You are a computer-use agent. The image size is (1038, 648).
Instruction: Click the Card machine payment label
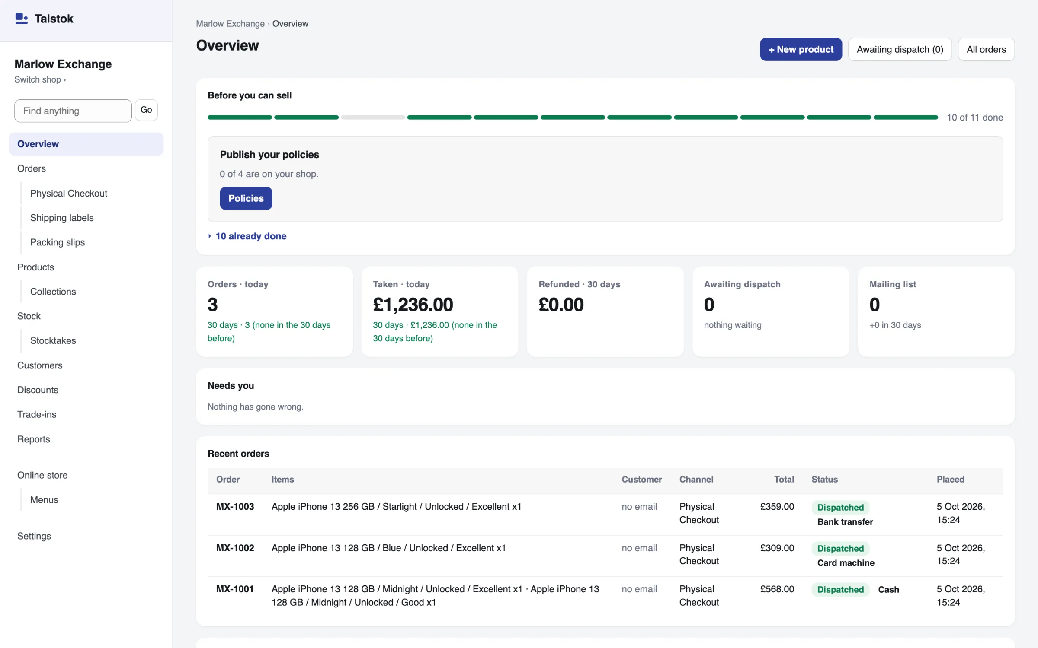click(846, 563)
